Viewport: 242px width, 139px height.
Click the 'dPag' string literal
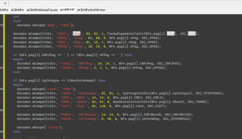(x=78, y=46)
